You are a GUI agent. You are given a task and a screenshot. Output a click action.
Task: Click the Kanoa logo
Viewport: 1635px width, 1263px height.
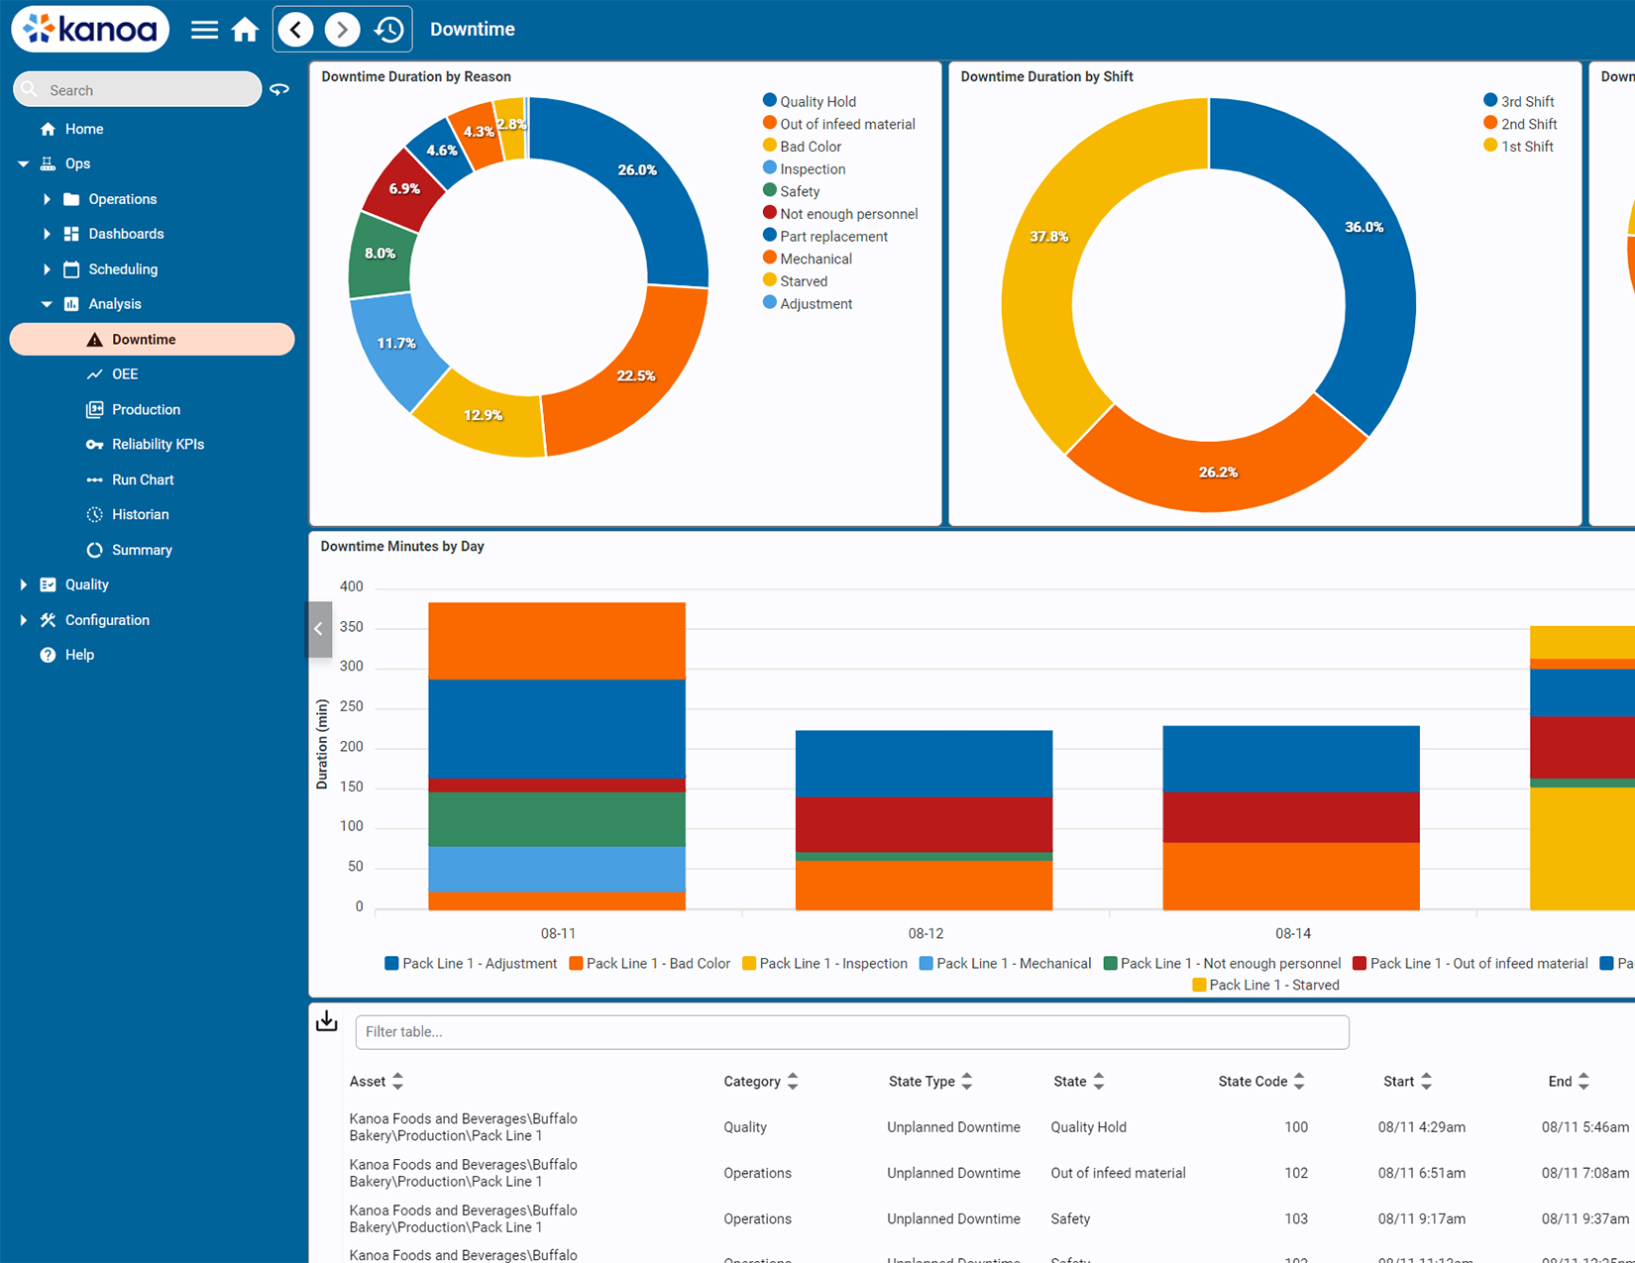coord(89,29)
